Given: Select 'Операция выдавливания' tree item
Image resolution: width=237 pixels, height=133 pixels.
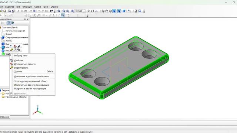Looking at the screenshot, I should tap(17, 37).
